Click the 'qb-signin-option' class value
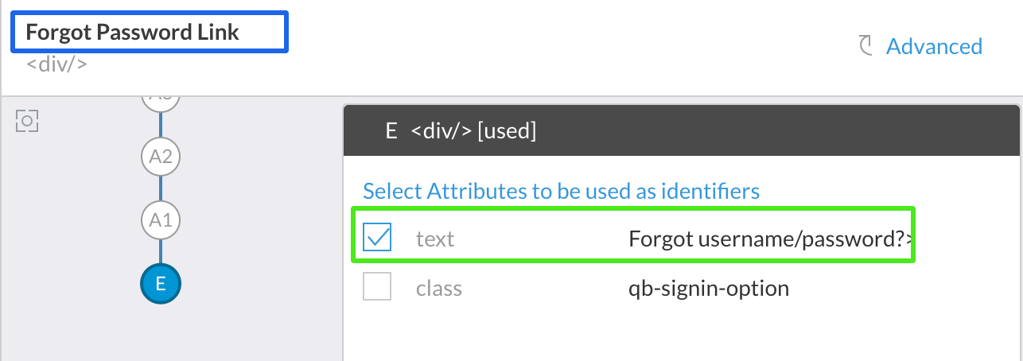 709,288
